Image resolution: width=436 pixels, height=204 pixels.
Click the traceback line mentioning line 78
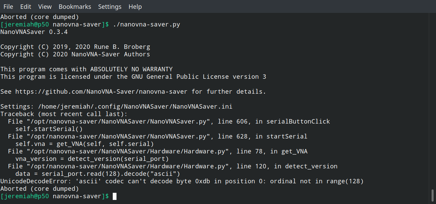click(158, 151)
